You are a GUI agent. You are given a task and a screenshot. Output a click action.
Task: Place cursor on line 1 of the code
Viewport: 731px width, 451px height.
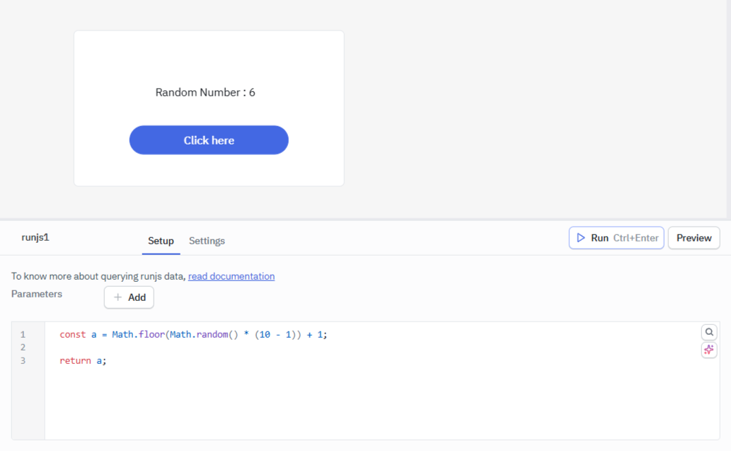(x=191, y=334)
